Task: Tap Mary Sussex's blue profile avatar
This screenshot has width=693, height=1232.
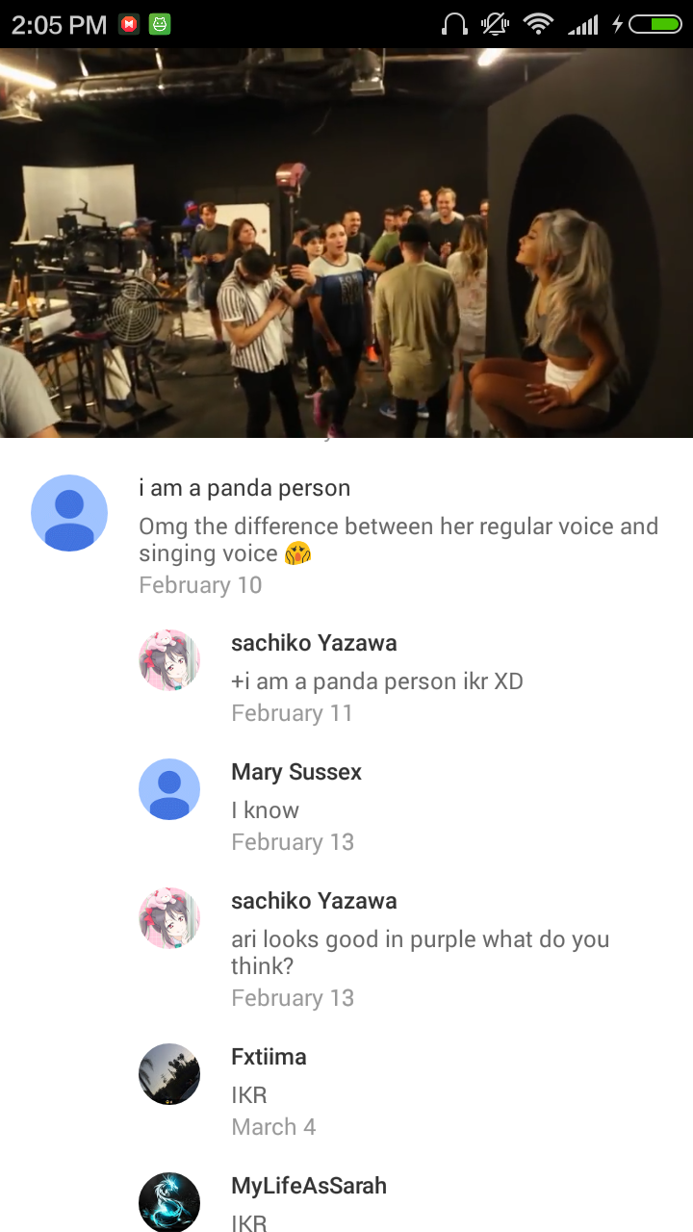Action: pos(169,789)
